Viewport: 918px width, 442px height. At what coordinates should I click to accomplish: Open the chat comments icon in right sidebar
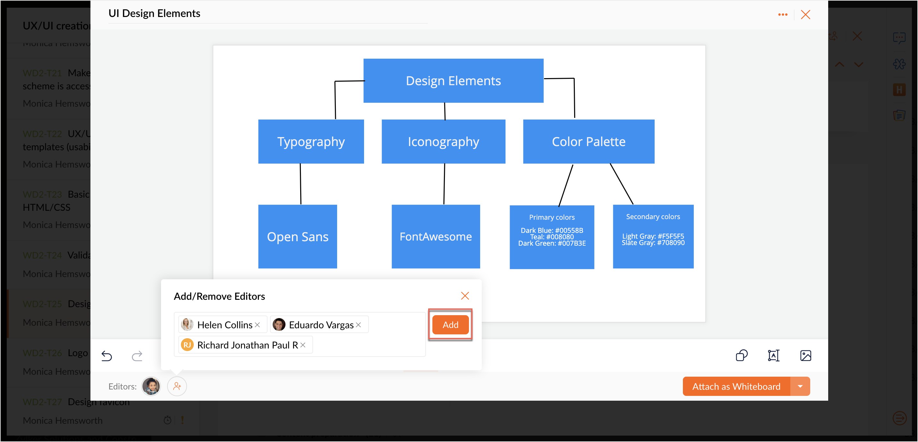[x=899, y=38]
